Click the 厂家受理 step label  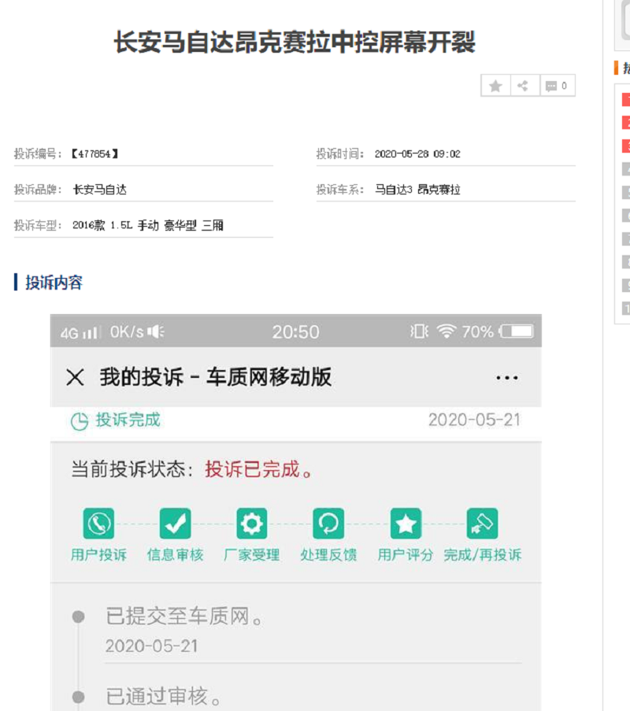[252, 555]
